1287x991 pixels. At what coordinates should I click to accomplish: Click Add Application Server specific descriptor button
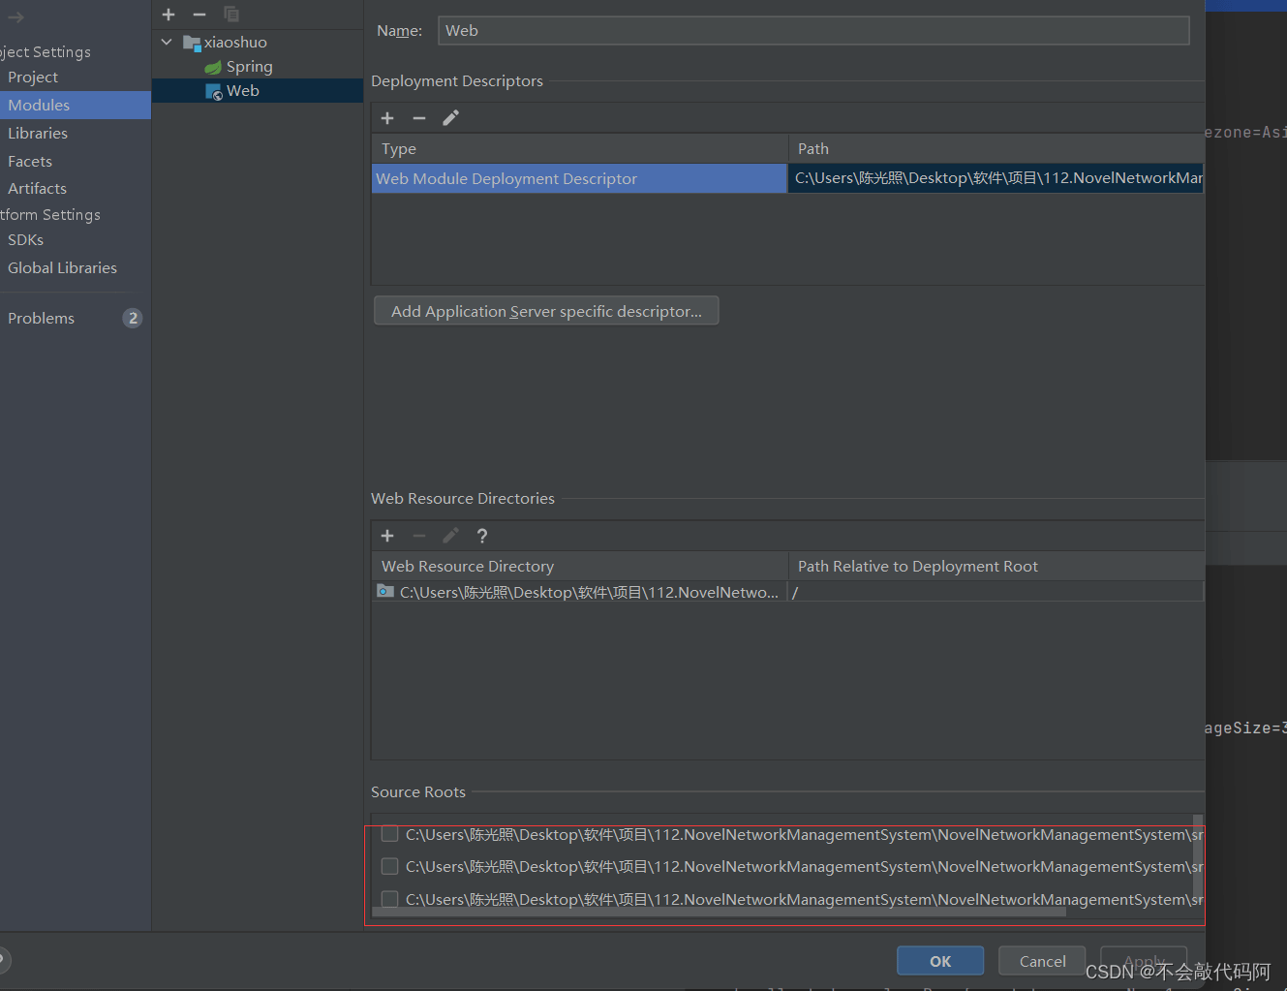(546, 311)
